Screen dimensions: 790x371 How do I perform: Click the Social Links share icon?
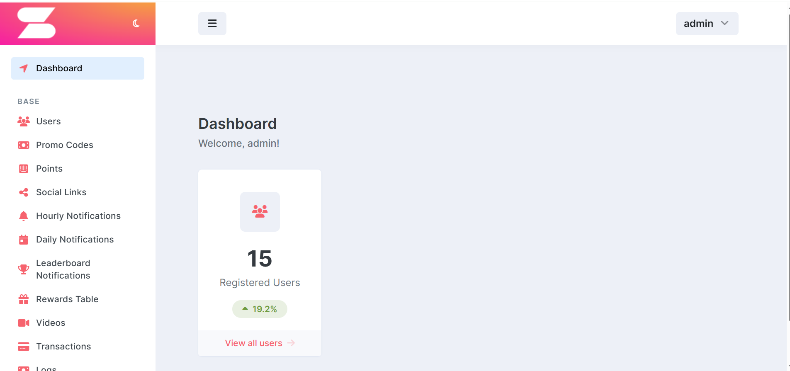click(x=24, y=192)
